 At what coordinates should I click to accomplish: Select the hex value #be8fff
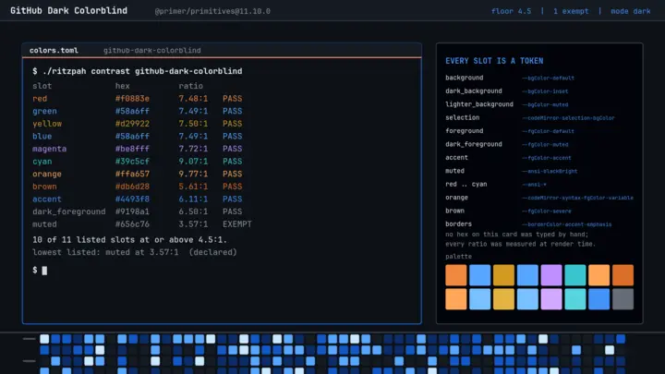pyautogui.click(x=132, y=149)
